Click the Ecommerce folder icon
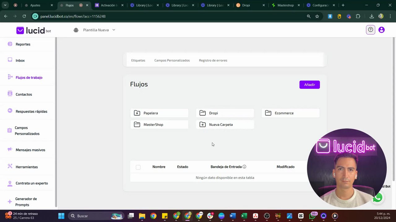The height and width of the screenshot is (222, 396). tap(268, 113)
